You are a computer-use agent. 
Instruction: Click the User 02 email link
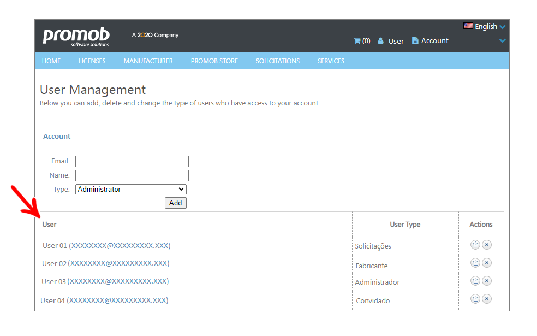[118, 263]
